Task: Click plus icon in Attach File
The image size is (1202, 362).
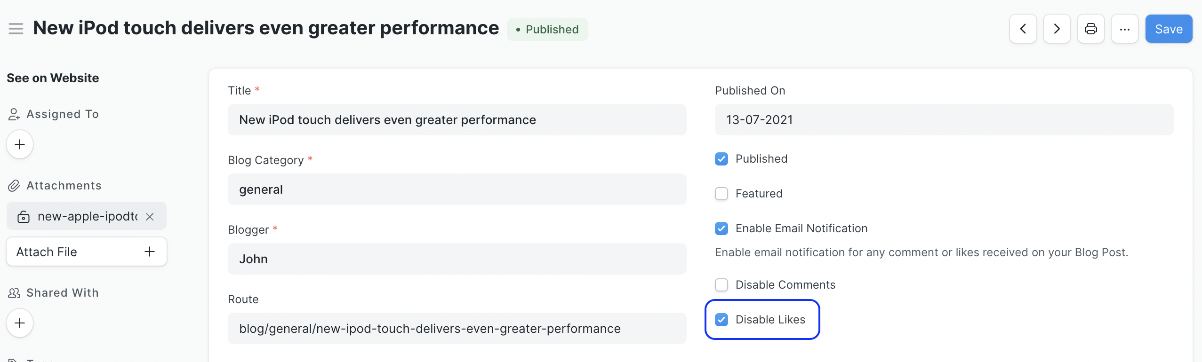Action: 150,252
